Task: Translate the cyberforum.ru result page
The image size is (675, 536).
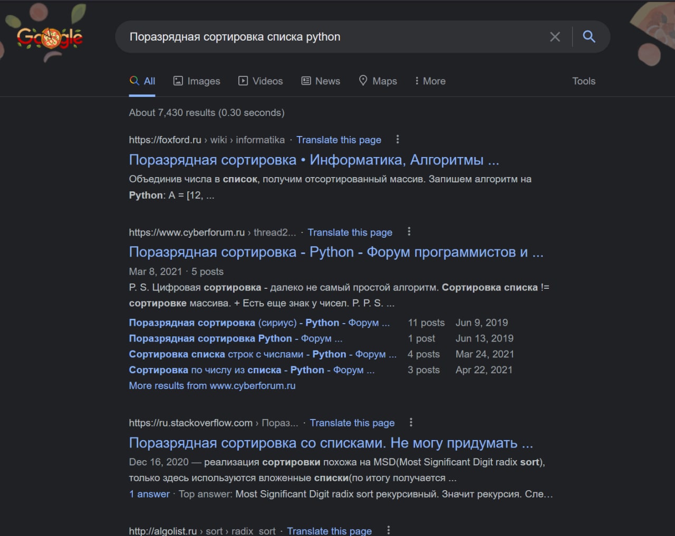Action: tap(350, 232)
